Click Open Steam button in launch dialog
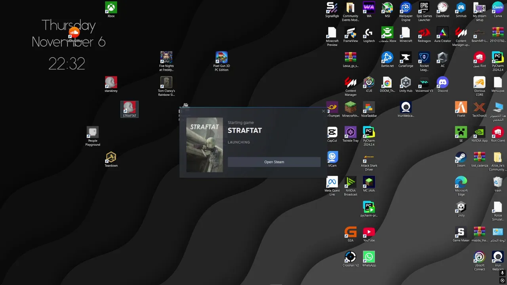507x285 pixels. [x=274, y=162]
